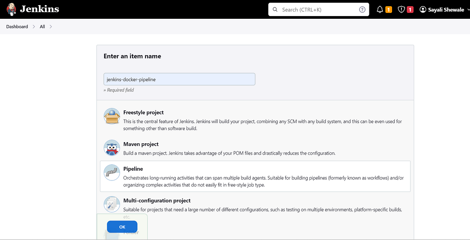
Task: Open the Dashboard breadcrumb link
Action: (17, 26)
